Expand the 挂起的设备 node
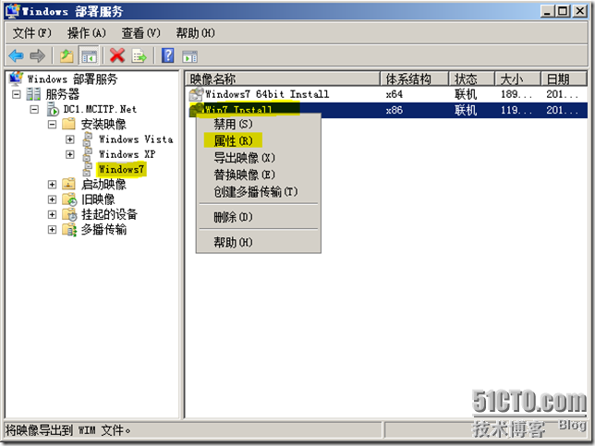The image size is (595, 446). pos(52,214)
